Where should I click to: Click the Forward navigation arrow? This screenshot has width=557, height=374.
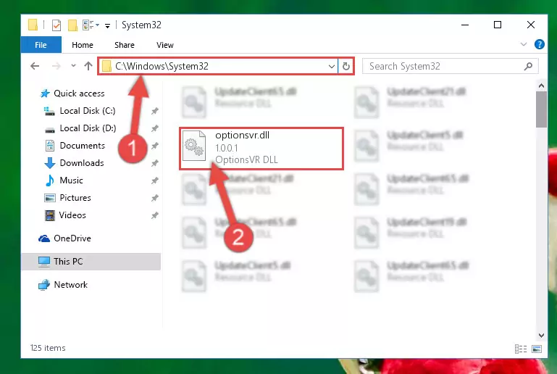click(56, 66)
